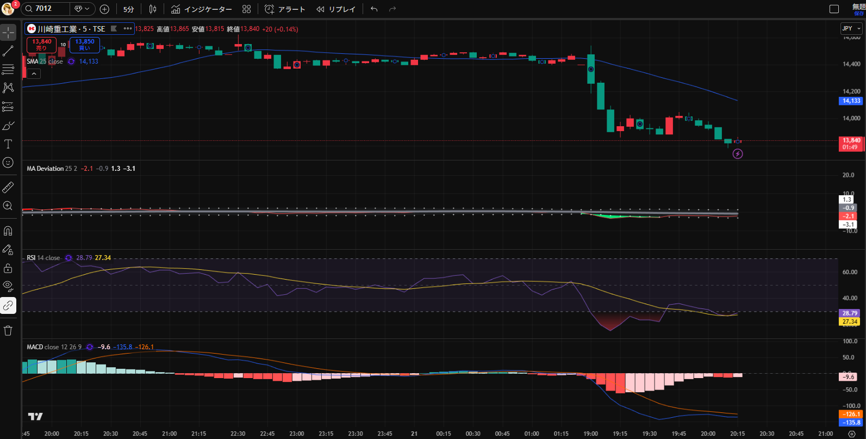Click the red 13,840 sell button
The width and height of the screenshot is (866, 439).
pyautogui.click(x=42, y=45)
